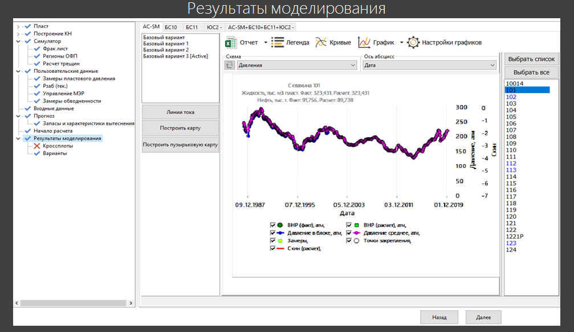
Task: Click the Построить карту button
Action: coord(181,128)
